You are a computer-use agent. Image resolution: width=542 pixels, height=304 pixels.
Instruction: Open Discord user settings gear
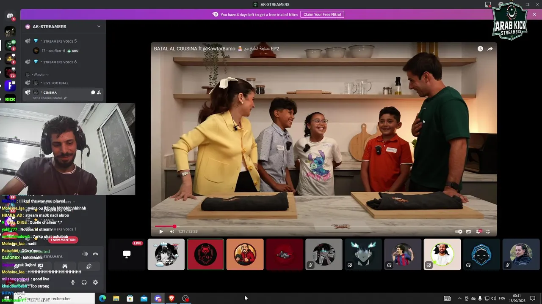pos(95,282)
